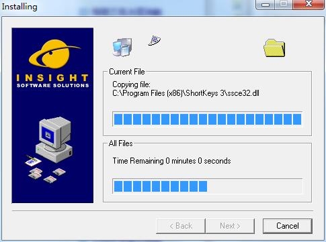Image resolution: width=326 pixels, height=242 pixels.
Task: Click the disabled Next button
Action: (x=230, y=226)
